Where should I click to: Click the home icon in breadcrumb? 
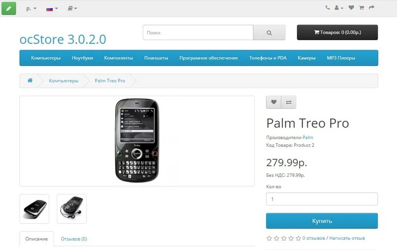pyautogui.click(x=30, y=81)
